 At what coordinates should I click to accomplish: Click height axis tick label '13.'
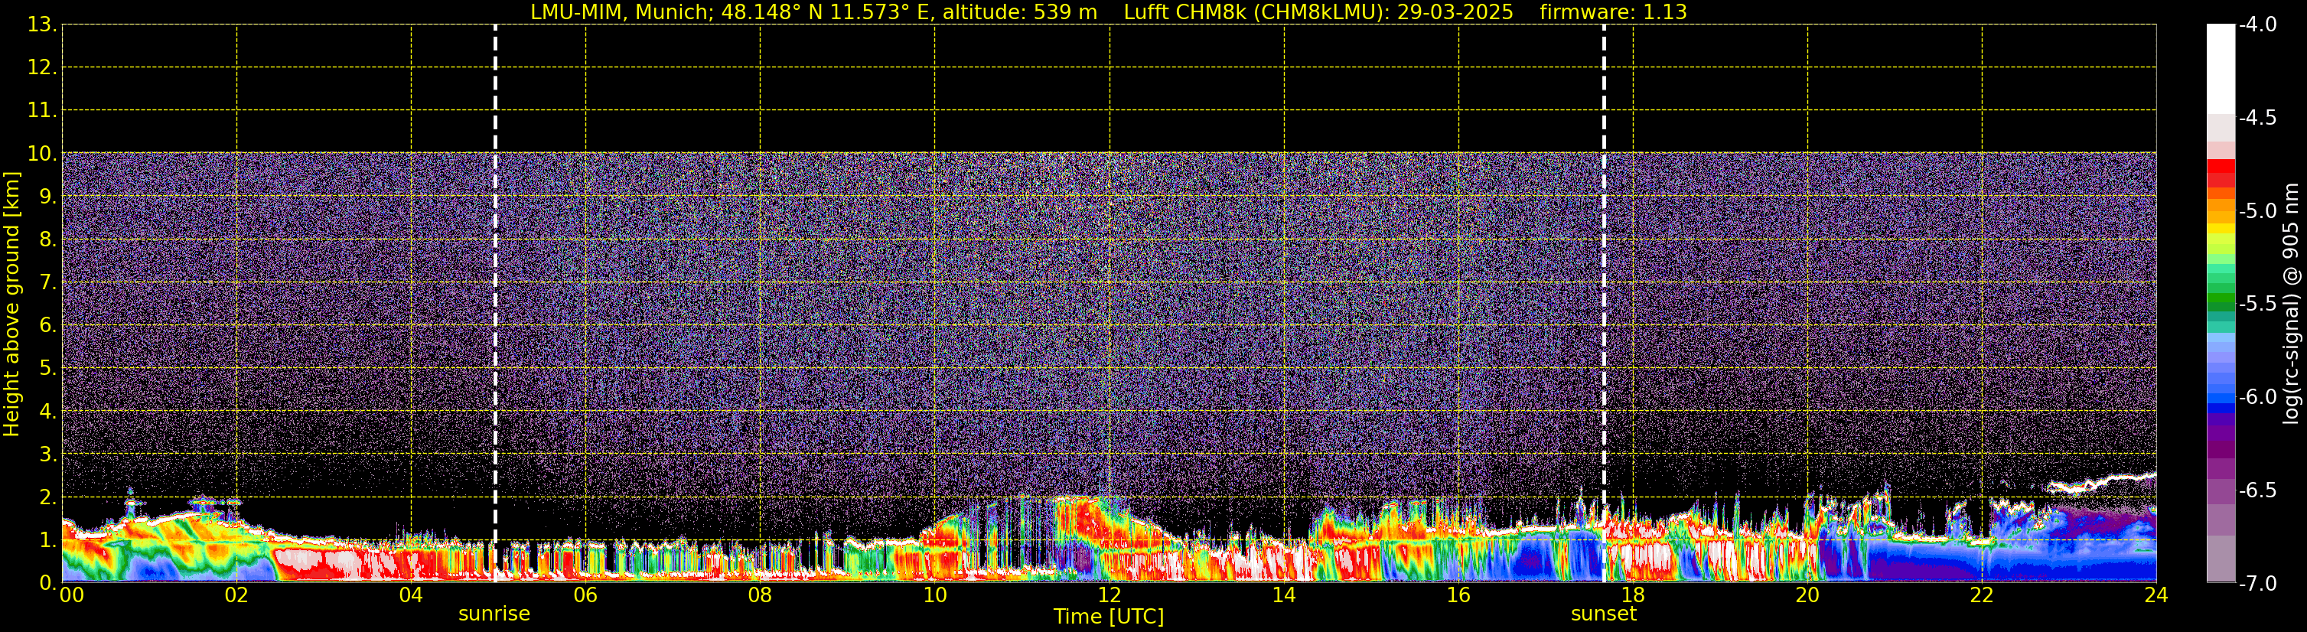click(42, 25)
